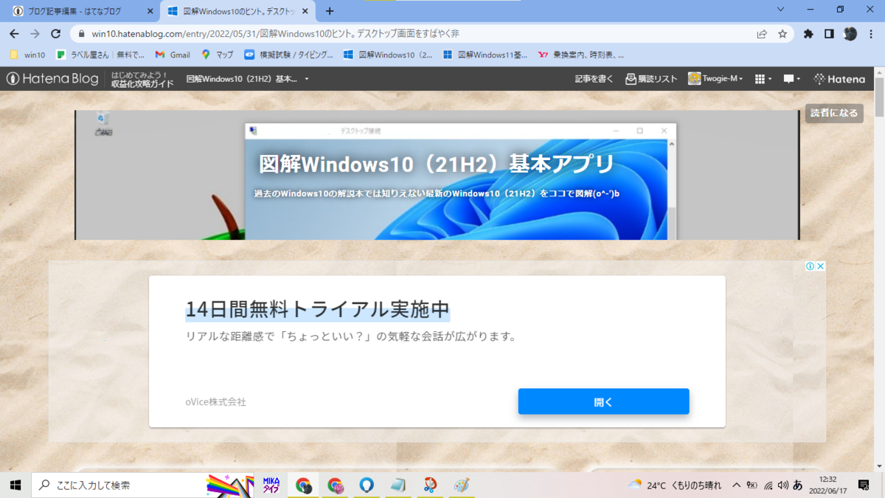Open the Windows notification center icon
Image resolution: width=885 pixels, height=498 pixels.
[x=864, y=485]
